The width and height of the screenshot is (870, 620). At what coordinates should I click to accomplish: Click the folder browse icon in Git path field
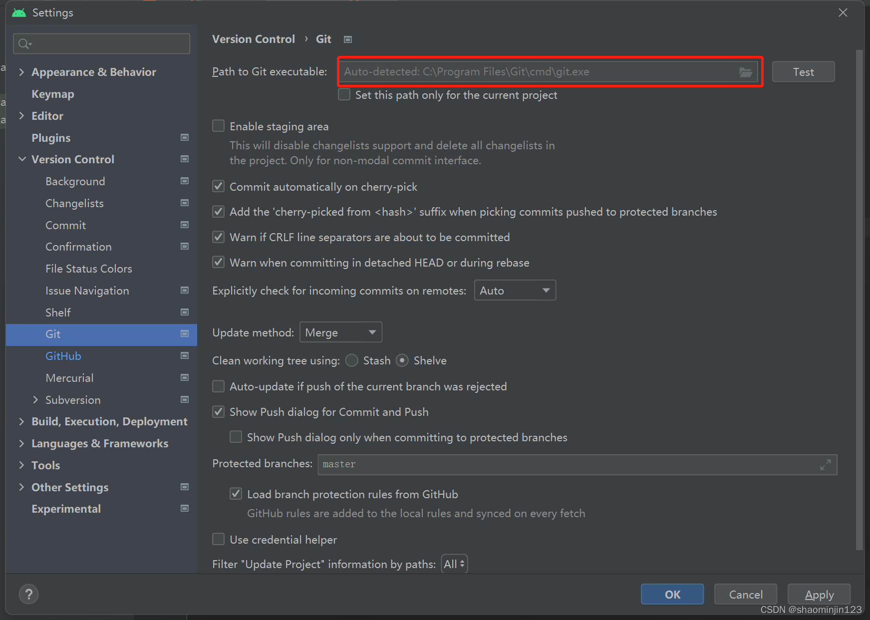[x=746, y=72]
